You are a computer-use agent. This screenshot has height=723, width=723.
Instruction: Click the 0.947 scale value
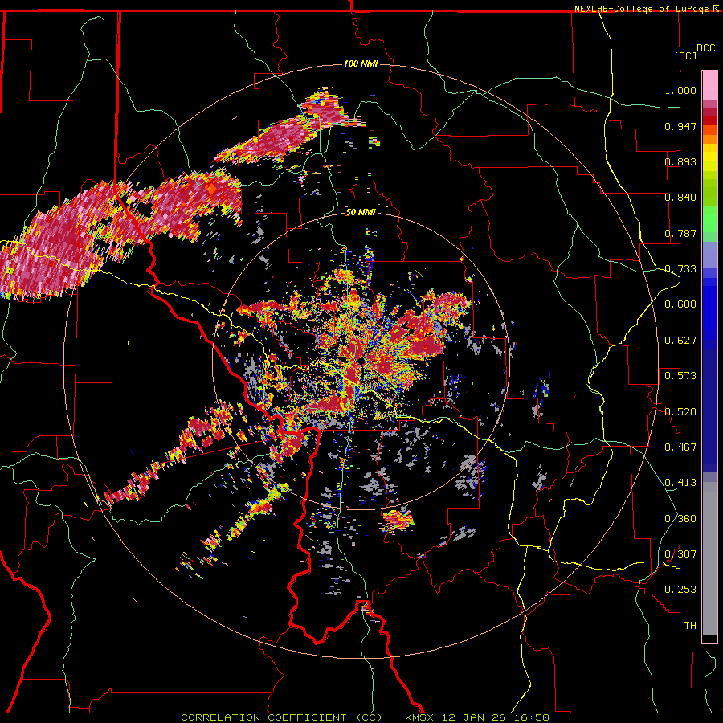click(x=680, y=126)
